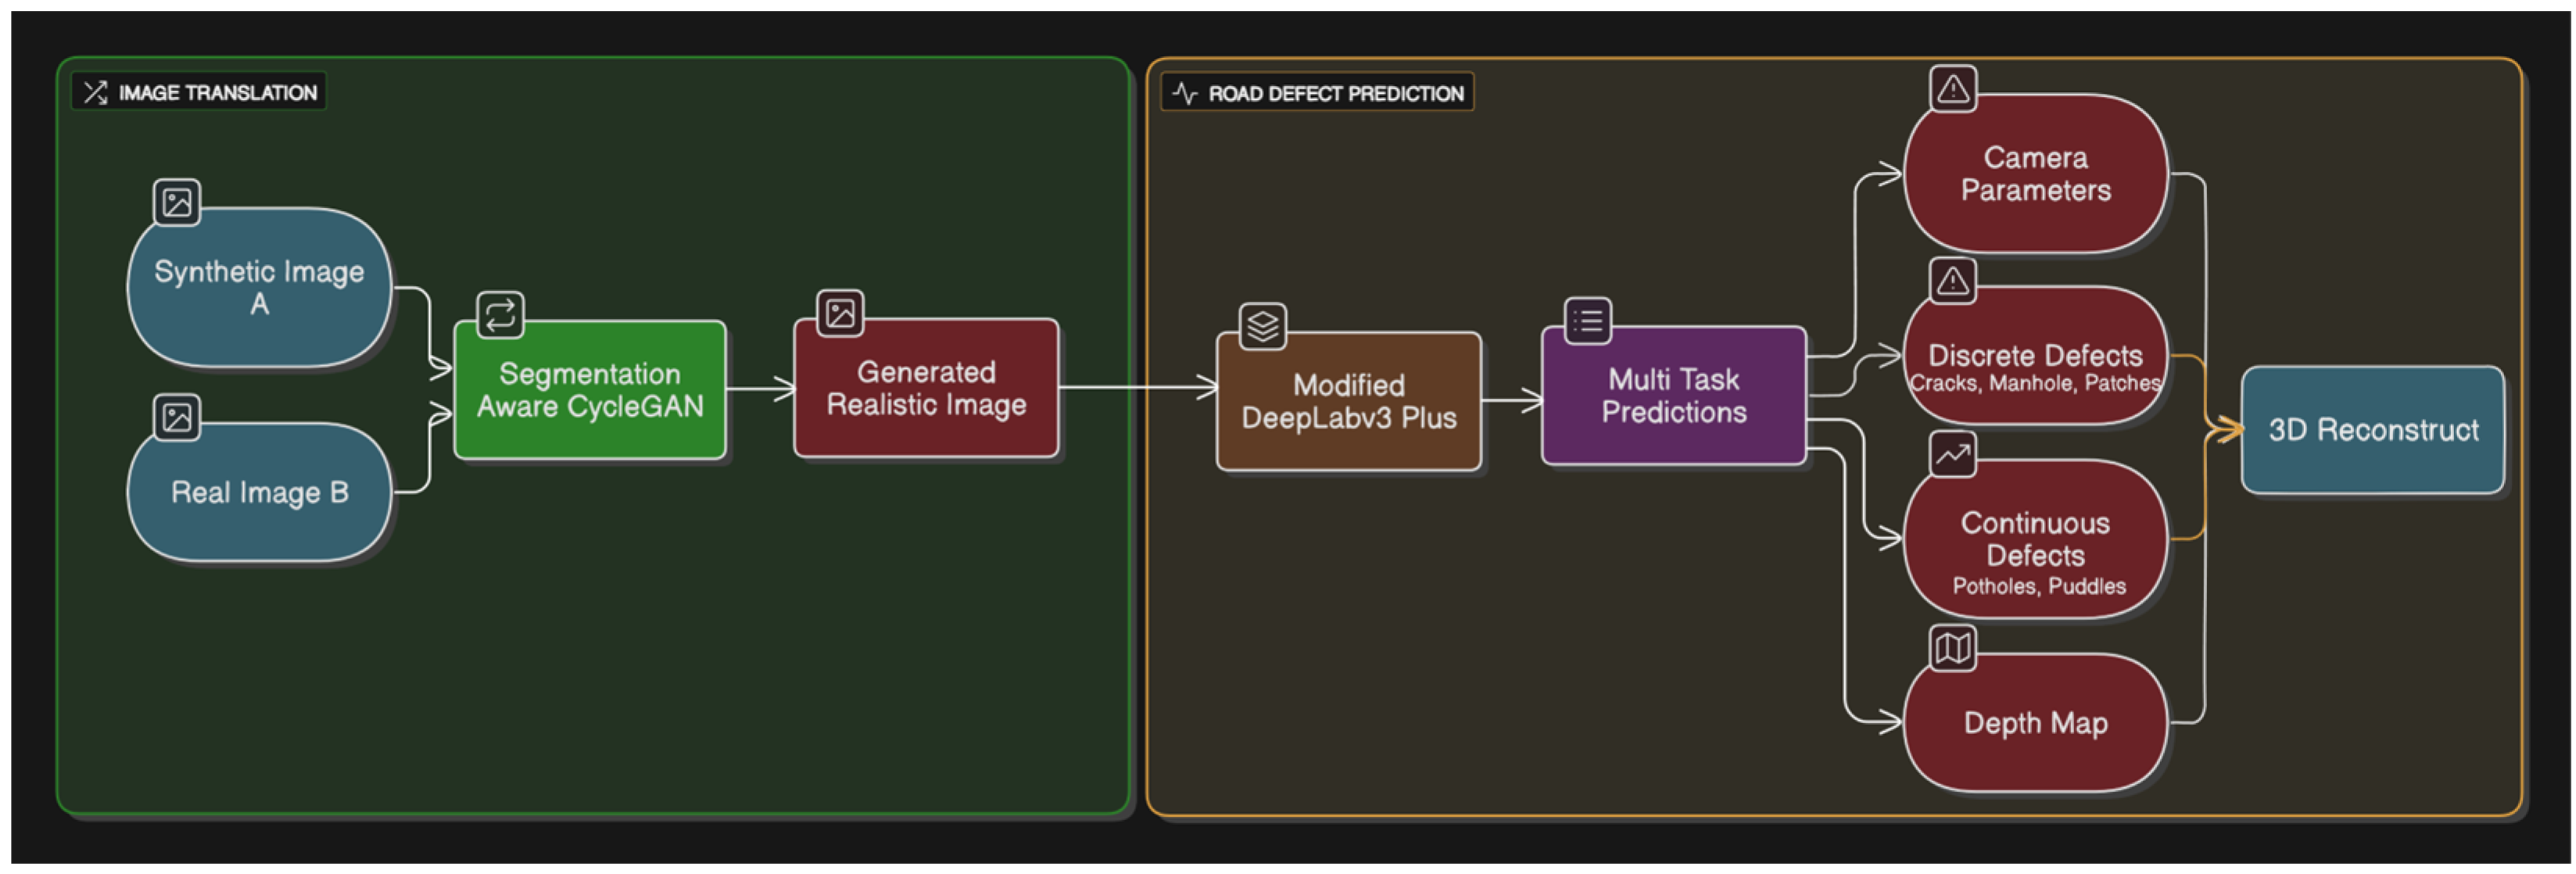This screenshot has width=2576, height=874.
Task: Click the pulse icon beside Road Defect Prediction
Action: 1185,93
